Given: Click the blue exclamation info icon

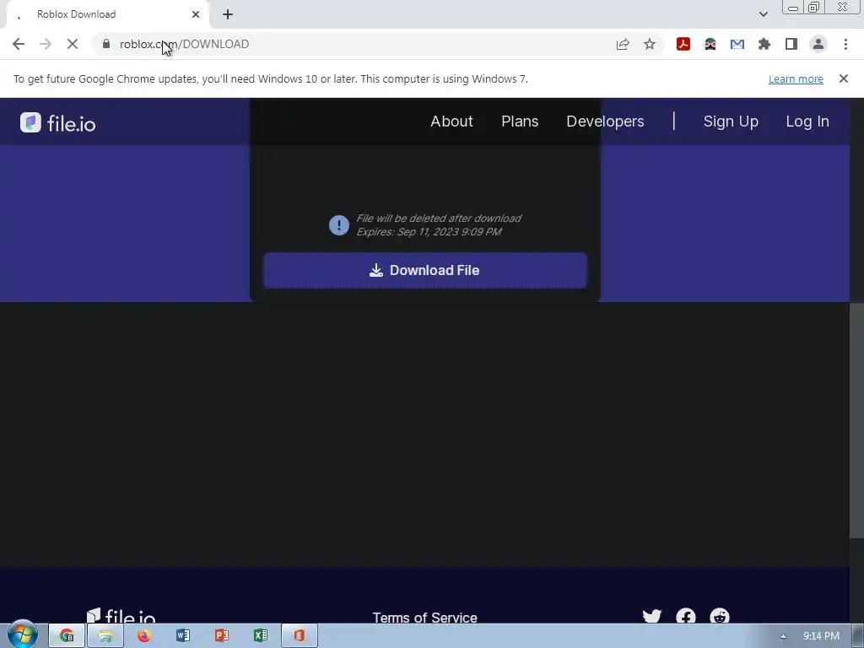Looking at the screenshot, I should [339, 224].
